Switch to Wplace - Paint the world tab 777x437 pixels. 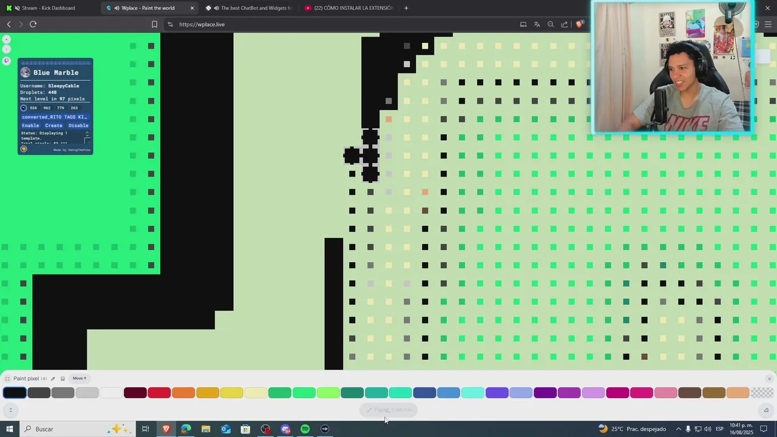pyautogui.click(x=149, y=8)
